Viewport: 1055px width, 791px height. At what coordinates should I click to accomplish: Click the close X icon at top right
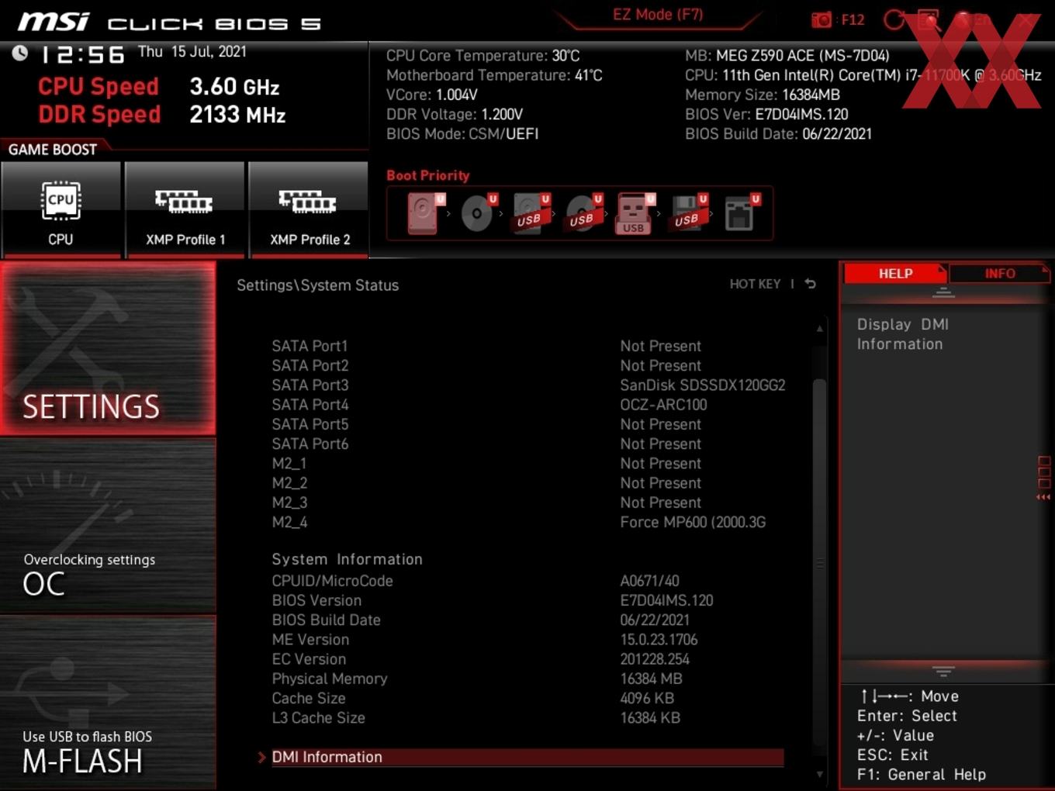pyautogui.click(x=1026, y=19)
